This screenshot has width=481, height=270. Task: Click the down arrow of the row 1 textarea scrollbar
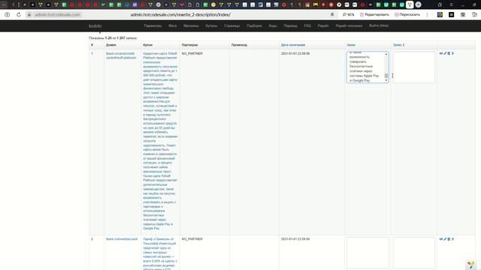point(386,80)
